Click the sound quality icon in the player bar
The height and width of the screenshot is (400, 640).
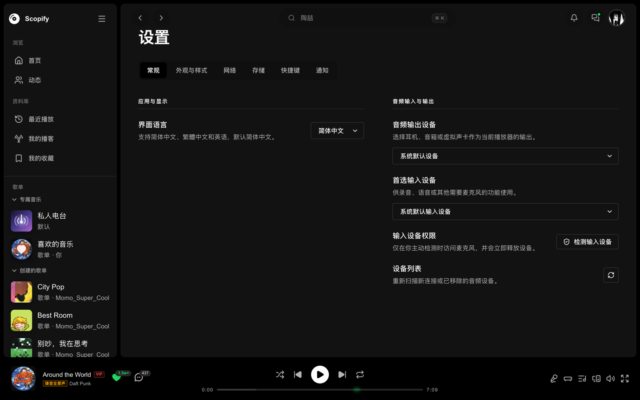click(568, 379)
